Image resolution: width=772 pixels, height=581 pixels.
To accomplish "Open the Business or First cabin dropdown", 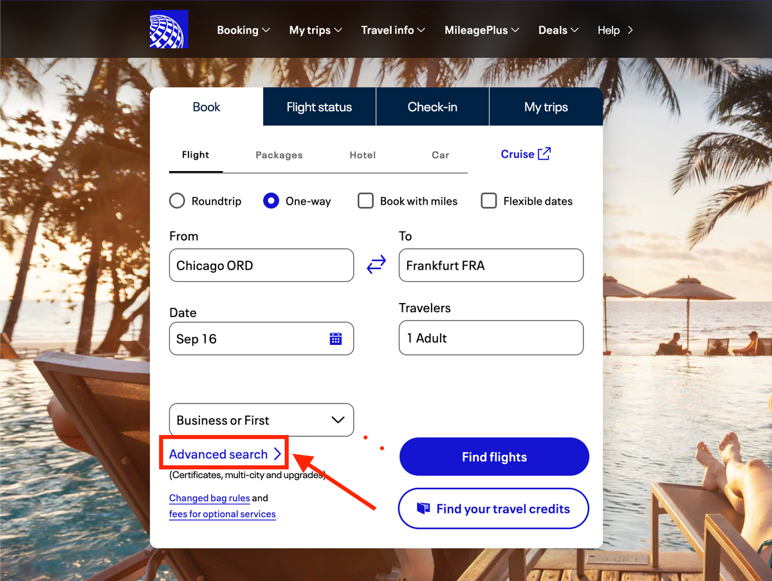I will coord(261,420).
